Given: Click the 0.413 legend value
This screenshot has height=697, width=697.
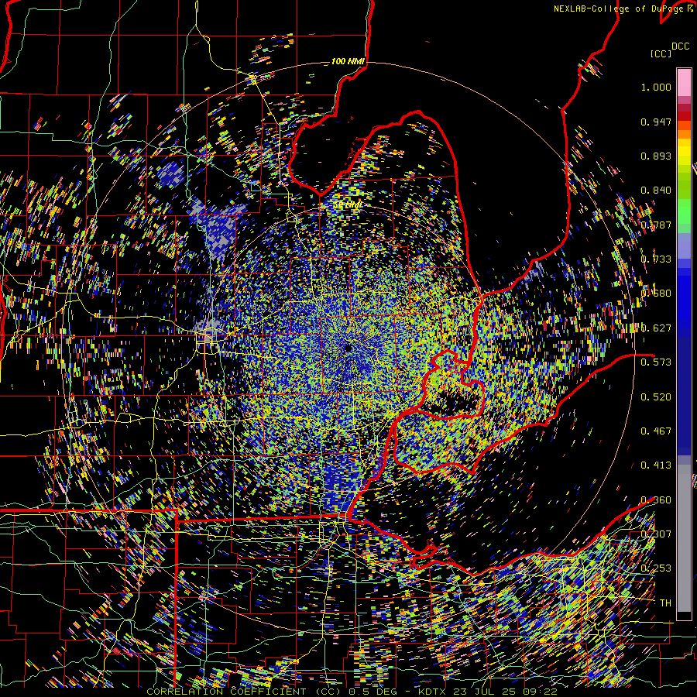Looking at the screenshot, I should point(656,465).
